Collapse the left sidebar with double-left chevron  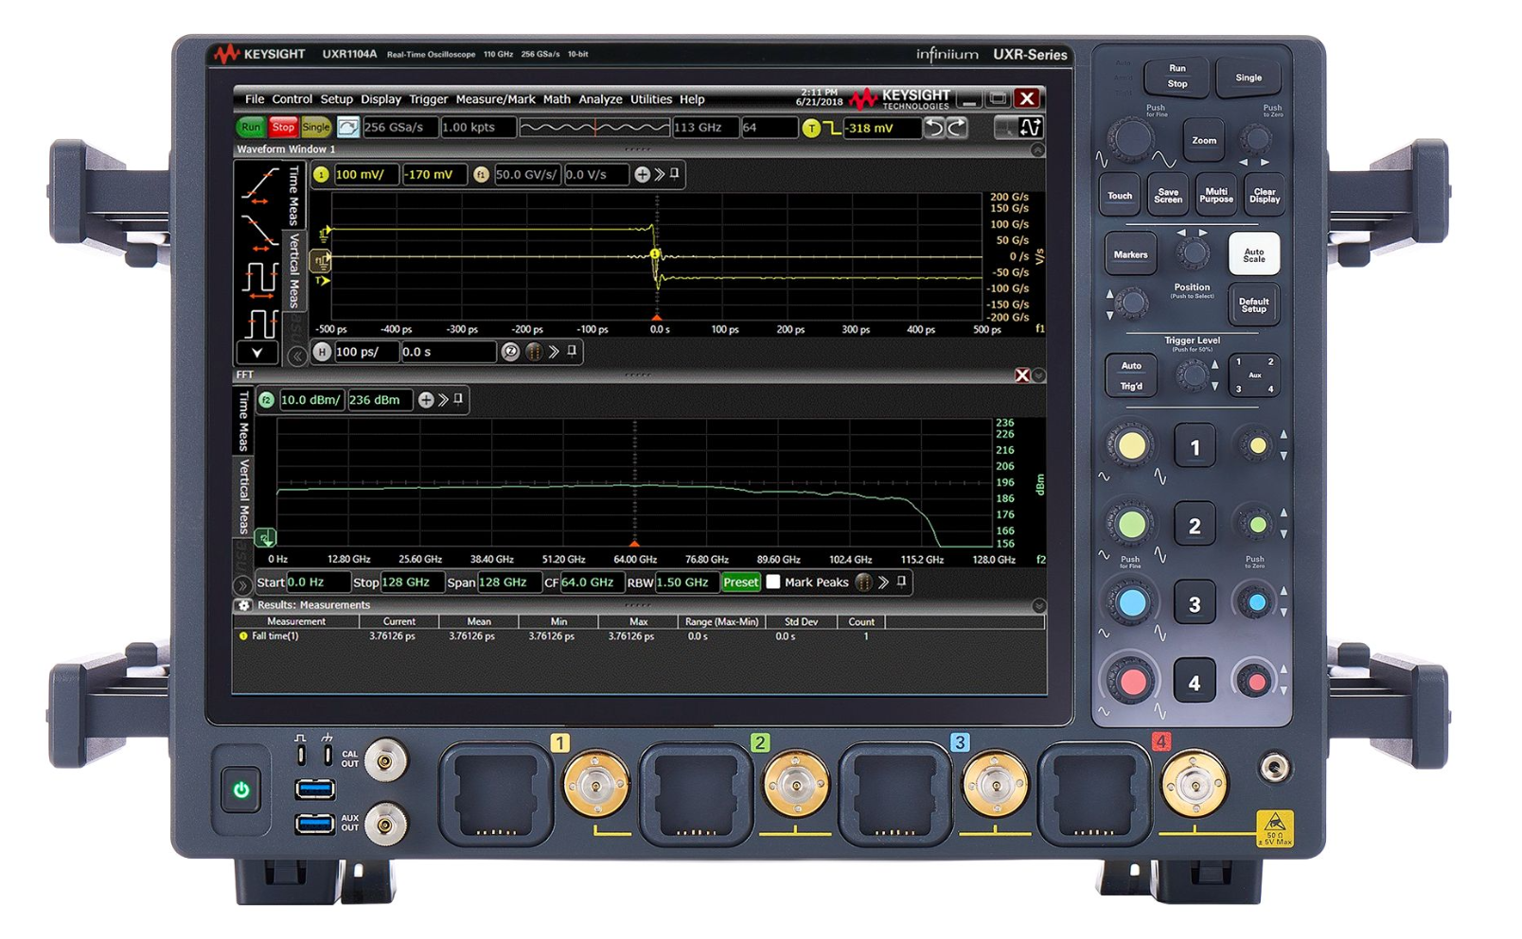(x=297, y=356)
